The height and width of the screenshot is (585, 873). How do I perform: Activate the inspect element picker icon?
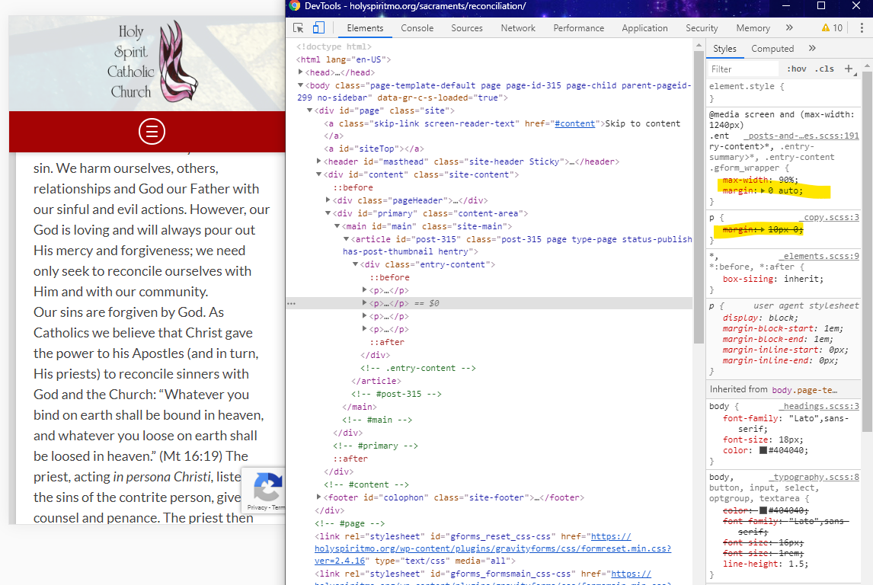[x=299, y=28]
